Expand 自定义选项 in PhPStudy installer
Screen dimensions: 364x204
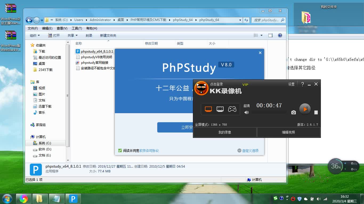(248, 151)
